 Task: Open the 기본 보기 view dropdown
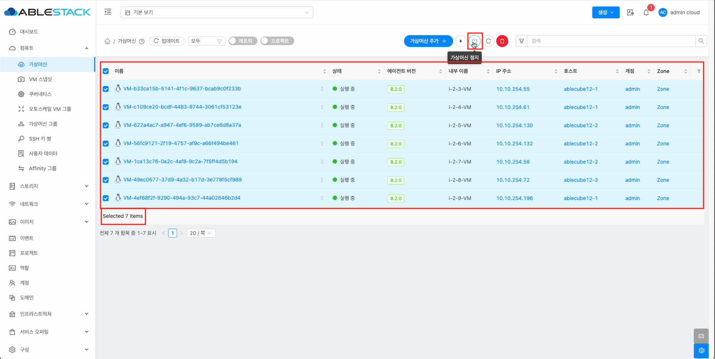pyautogui.click(x=217, y=13)
